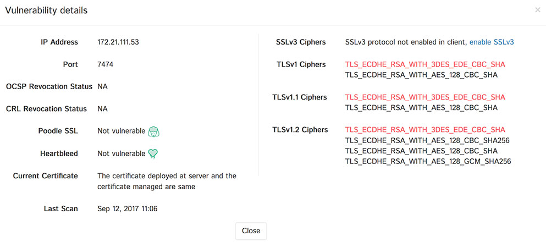Select red TLSv1.1 3DES cipher entry
Image resolution: width=546 pixels, height=247 pixels.
424,97
